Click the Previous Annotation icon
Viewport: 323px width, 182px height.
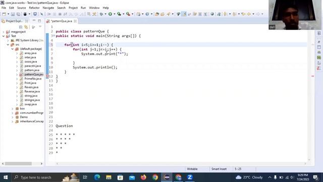[x=234, y=14]
